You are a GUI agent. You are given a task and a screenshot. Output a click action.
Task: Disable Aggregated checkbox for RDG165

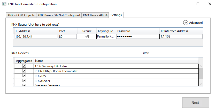click(x=24, y=76)
